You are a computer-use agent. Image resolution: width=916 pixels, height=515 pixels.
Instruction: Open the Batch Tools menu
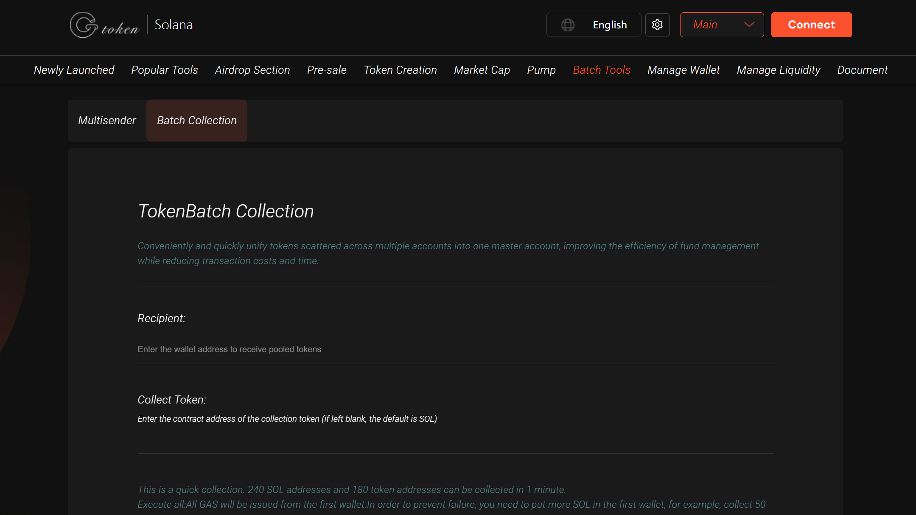click(602, 70)
